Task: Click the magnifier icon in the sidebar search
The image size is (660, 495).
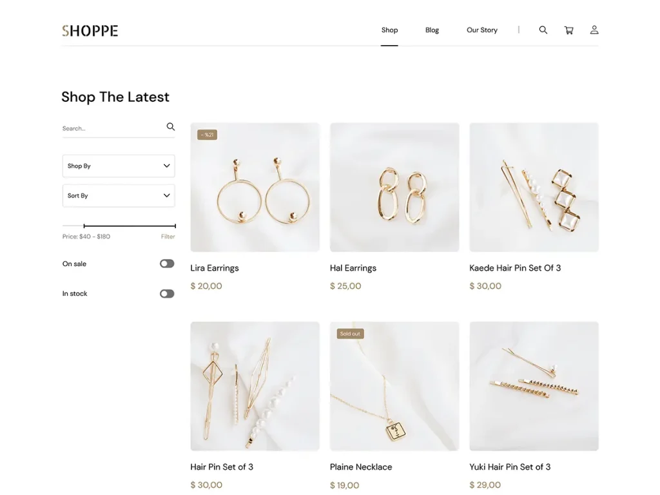Action: 171,126
